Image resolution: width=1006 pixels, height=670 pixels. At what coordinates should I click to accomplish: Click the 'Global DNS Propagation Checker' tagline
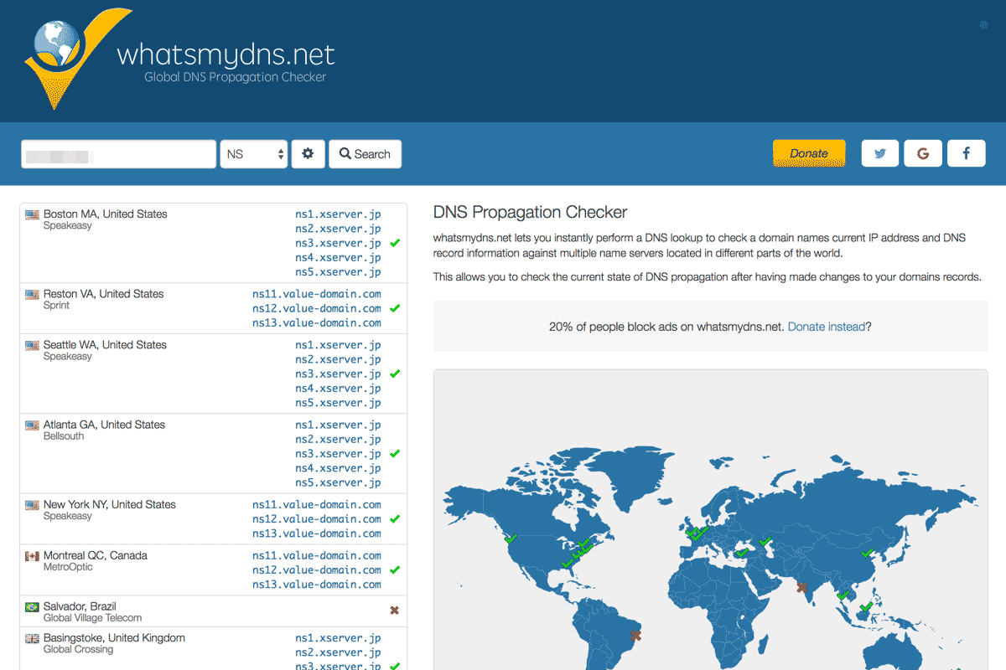(x=235, y=77)
